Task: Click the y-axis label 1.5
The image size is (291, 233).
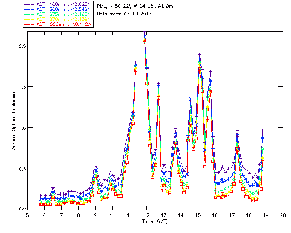Action: coord(22,87)
